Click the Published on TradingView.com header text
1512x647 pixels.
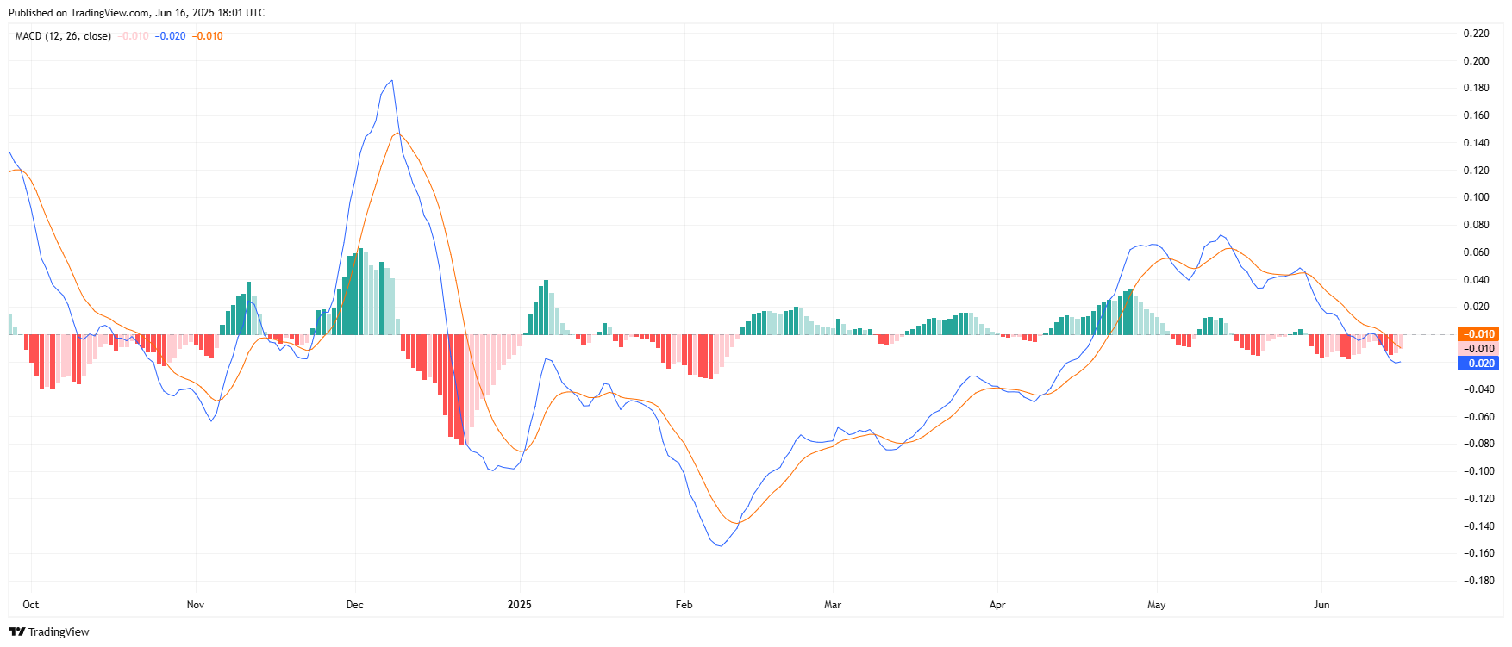[136, 13]
